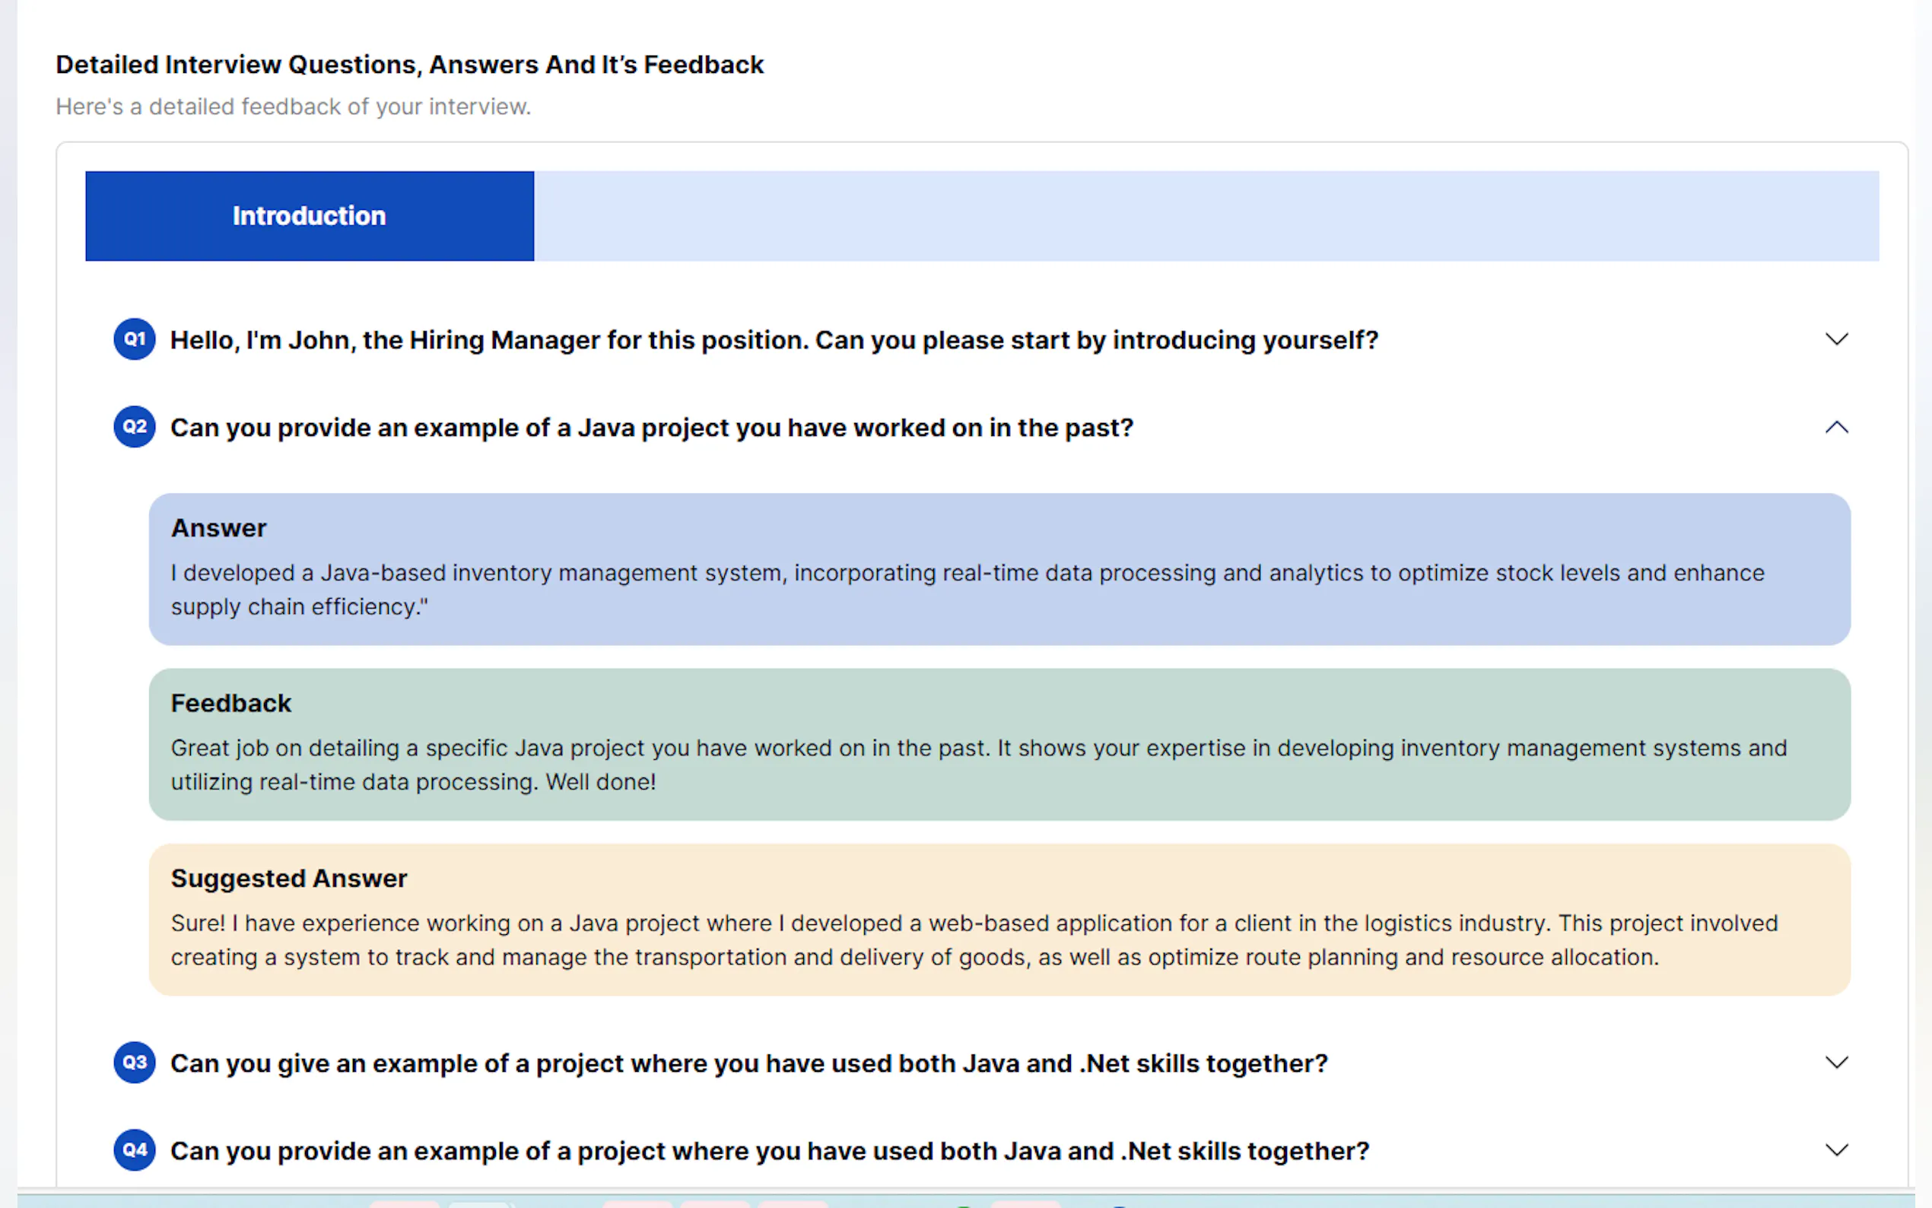This screenshot has width=1932, height=1208.
Task: Open the 'Can you give an example' question
Action: (748, 1063)
